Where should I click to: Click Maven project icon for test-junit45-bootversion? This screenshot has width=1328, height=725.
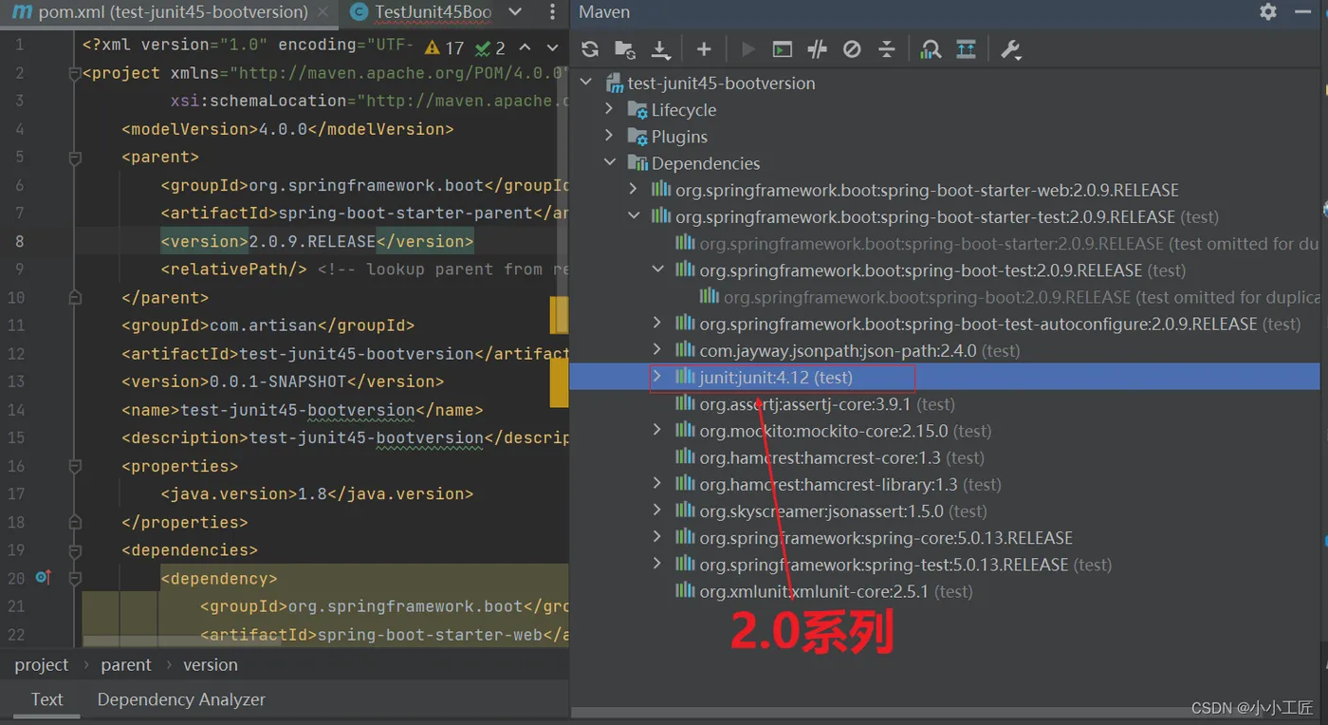point(614,83)
